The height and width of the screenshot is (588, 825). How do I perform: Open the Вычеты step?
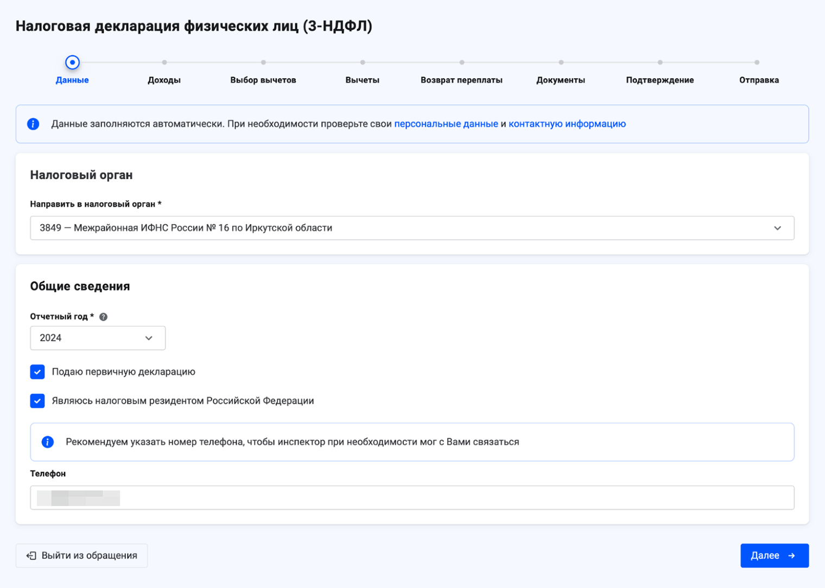(x=362, y=80)
